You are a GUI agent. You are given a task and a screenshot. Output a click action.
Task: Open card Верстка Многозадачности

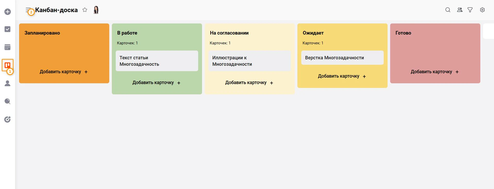pos(342,58)
